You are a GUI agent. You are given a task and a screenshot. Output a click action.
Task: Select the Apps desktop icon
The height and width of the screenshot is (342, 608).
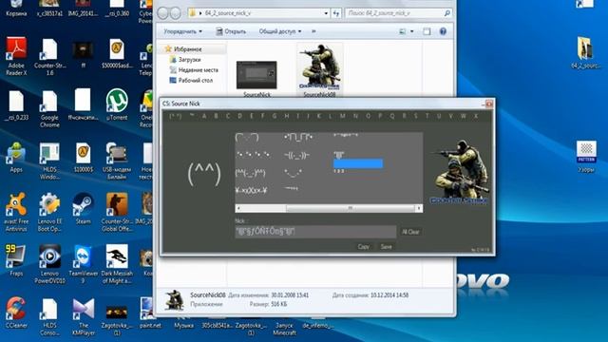coord(16,157)
